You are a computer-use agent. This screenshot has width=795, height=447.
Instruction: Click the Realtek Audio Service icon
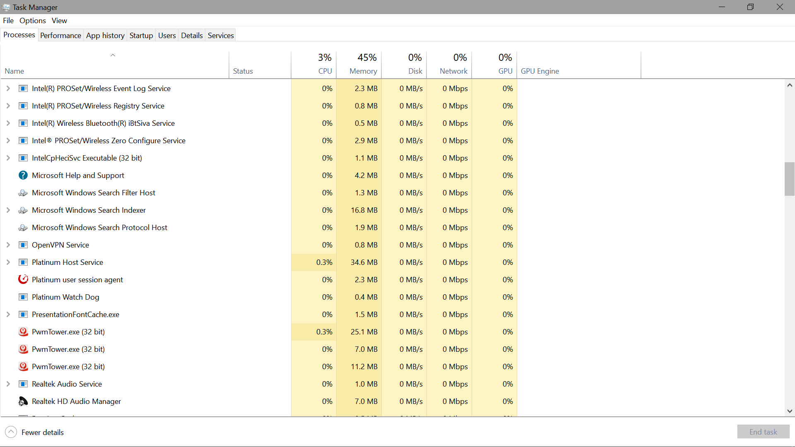click(23, 384)
